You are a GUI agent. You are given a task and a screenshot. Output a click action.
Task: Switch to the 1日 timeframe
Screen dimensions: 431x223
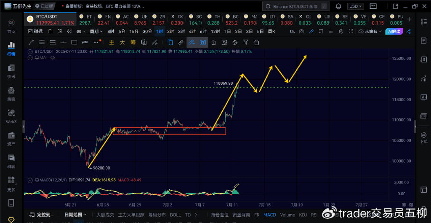[227, 31]
